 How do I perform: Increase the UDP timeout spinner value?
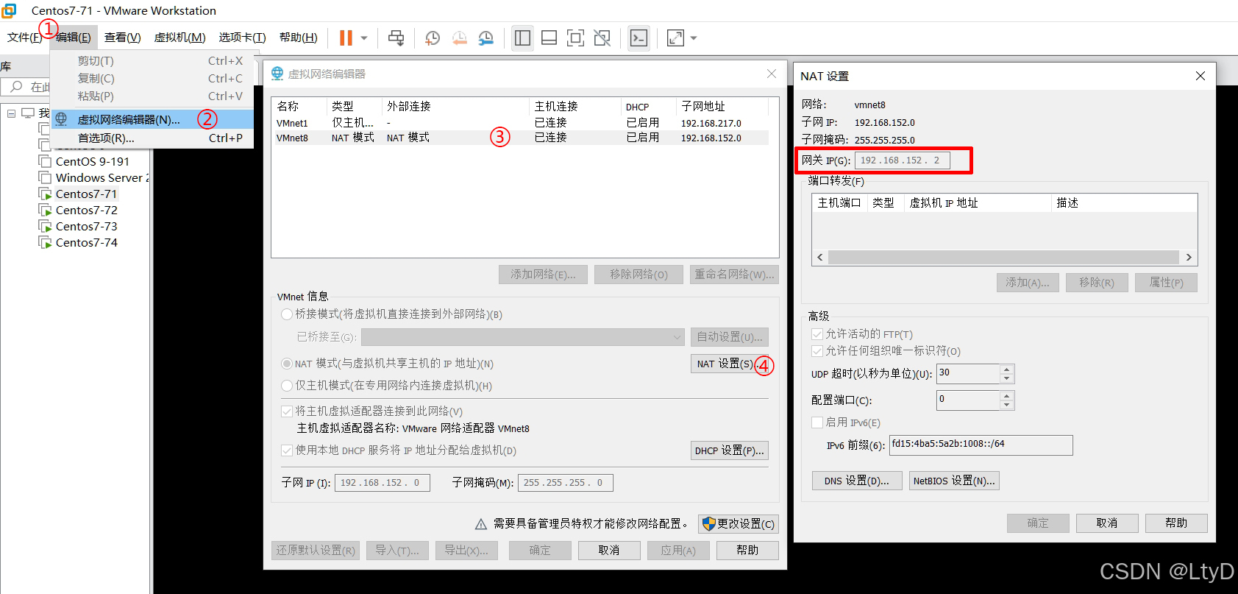(1006, 370)
